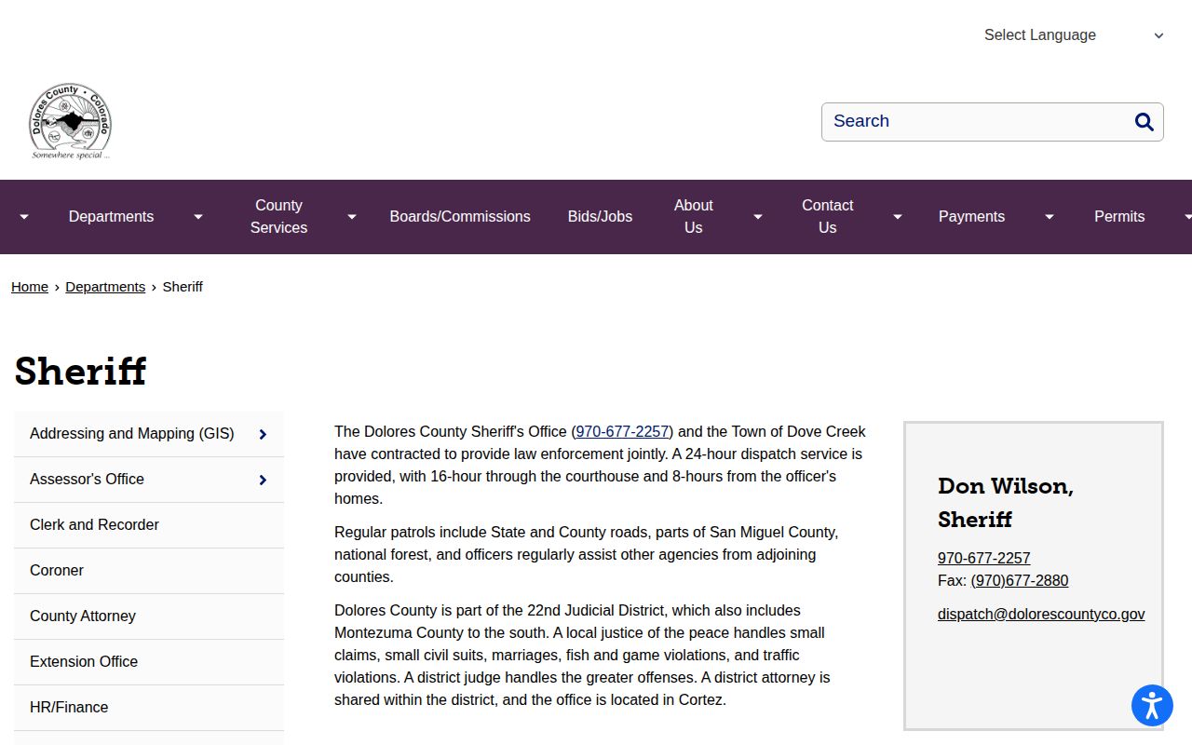The width and height of the screenshot is (1192, 745).
Task: Click the Departments breadcrumb link
Action: coord(105,287)
